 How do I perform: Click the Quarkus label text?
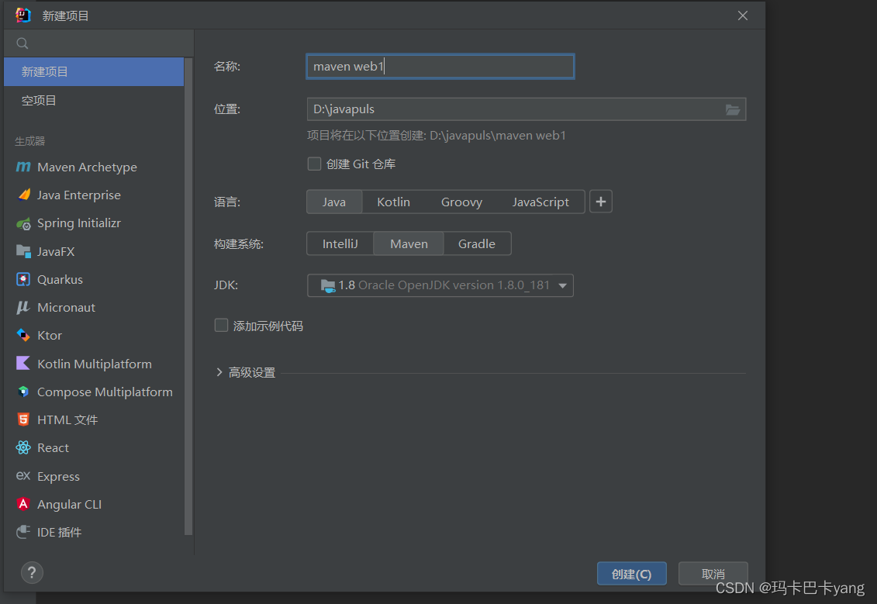point(60,279)
